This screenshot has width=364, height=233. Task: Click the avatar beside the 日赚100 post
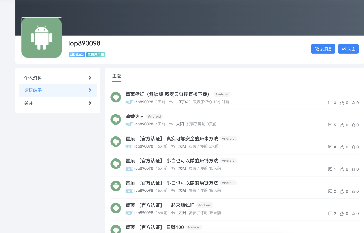(116, 229)
